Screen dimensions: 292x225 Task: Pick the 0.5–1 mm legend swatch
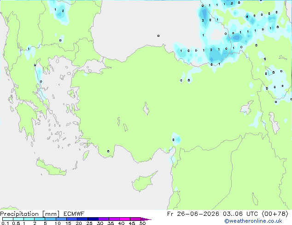[x=18, y=219]
